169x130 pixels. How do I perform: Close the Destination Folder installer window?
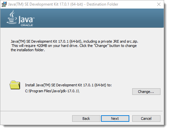coord(159,4)
